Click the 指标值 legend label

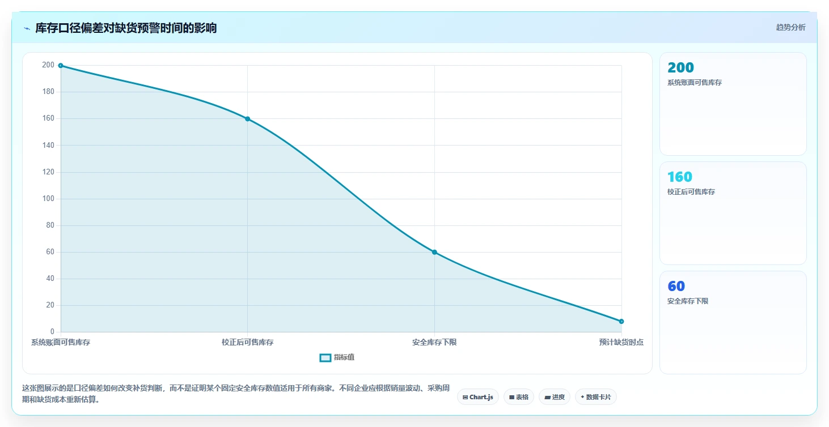344,357
